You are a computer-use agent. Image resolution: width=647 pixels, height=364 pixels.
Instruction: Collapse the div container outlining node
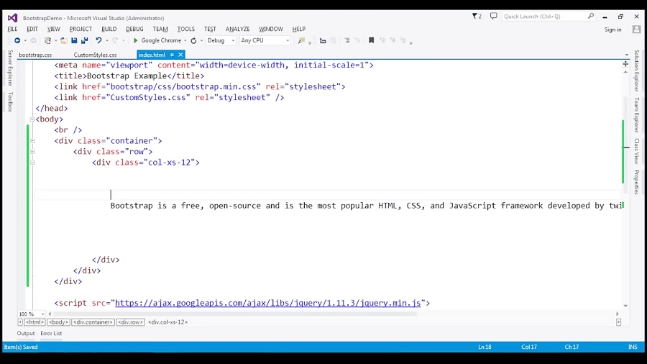[32, 141]
